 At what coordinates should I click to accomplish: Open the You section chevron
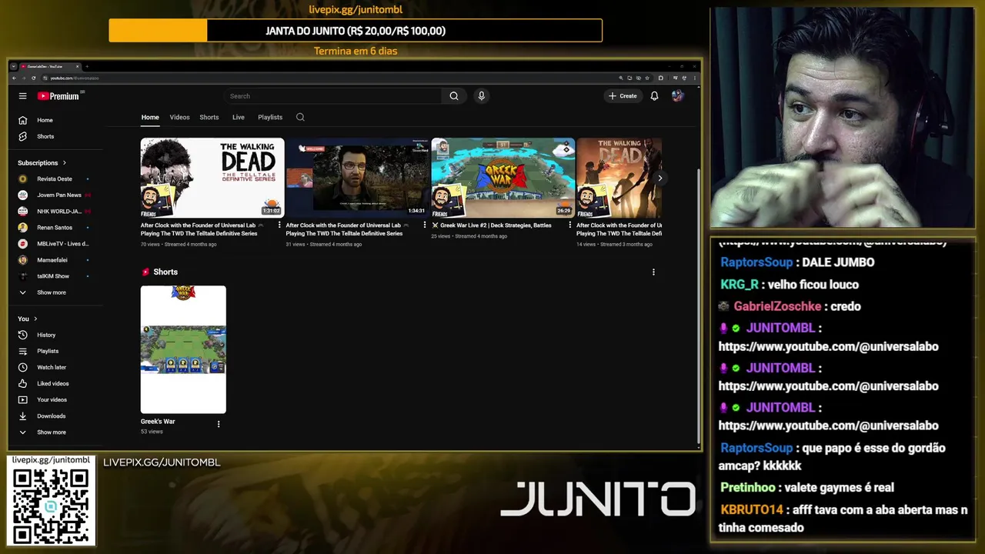[x=35, y=319]
